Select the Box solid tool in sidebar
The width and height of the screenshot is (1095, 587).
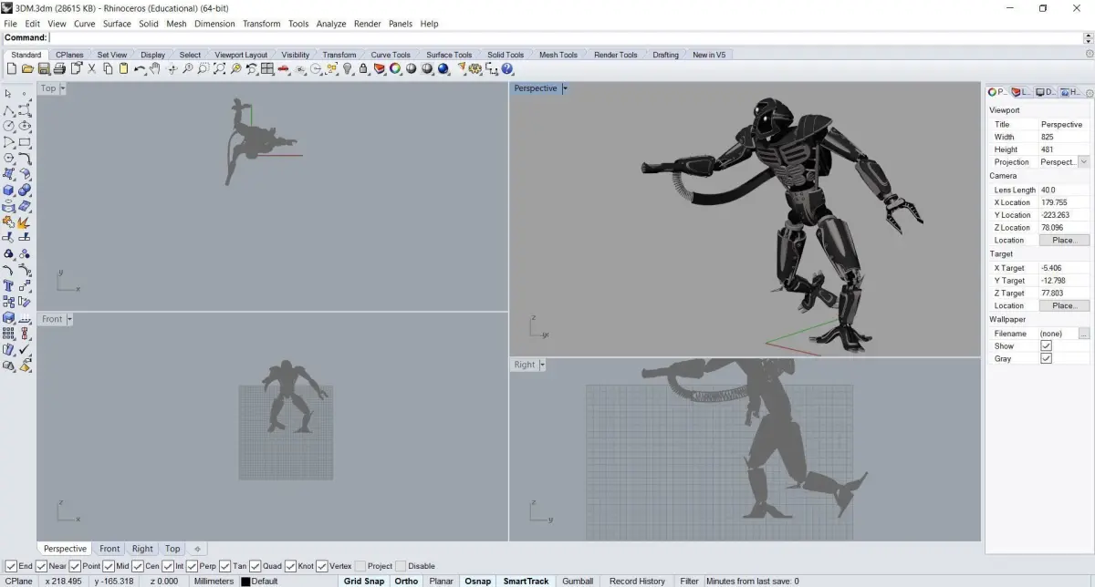8,190
